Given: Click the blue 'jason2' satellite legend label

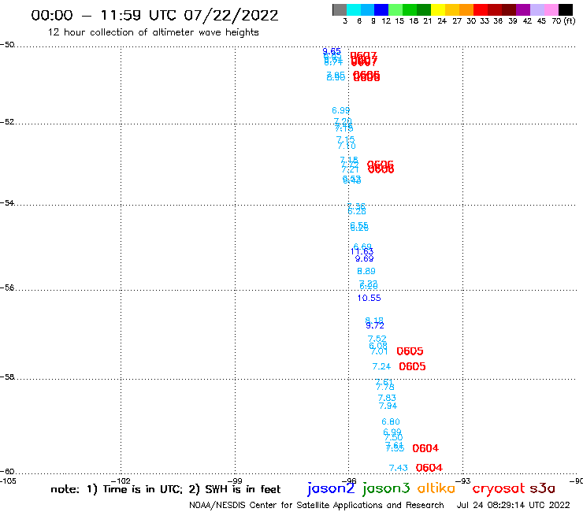Looking at the screenshot, I should click(331, 489).
